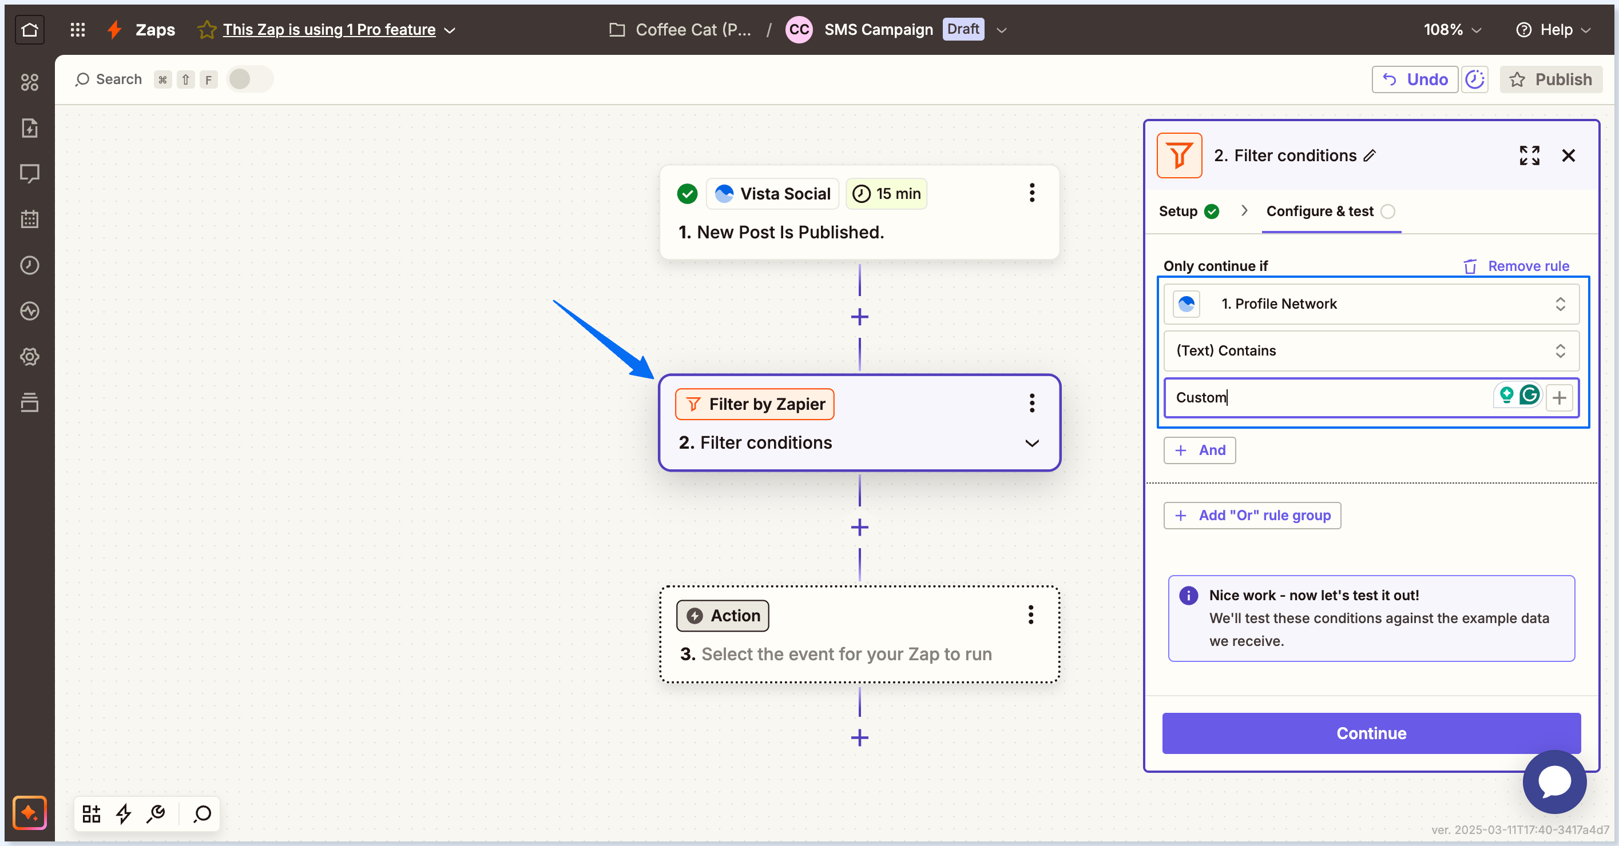
Task: Click the add-widget grid tool icon
Action: pos(92,813)
